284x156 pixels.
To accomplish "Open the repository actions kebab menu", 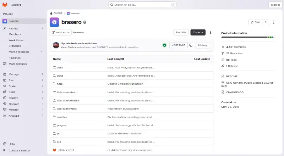I will (210, 32).
